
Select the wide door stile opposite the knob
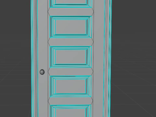[x=98, y=58]
